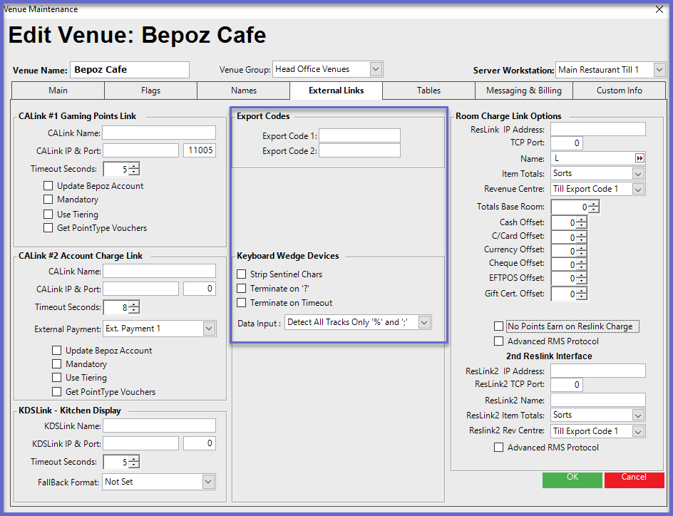Open the External Payment dropdown list

[x=209, y=329]
